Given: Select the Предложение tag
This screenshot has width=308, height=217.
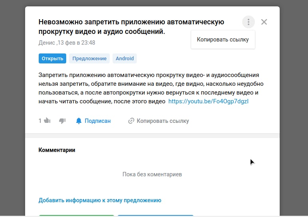Looking at the screenshot, I should 89,59.
